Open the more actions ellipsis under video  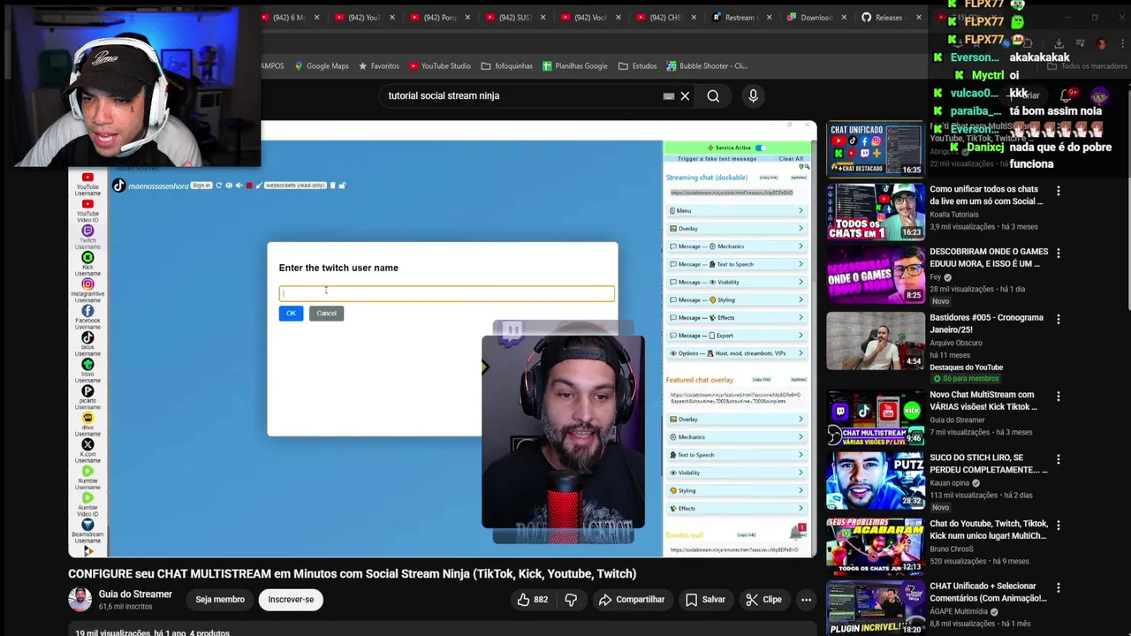pyautogui.click(x=806, y=600)
